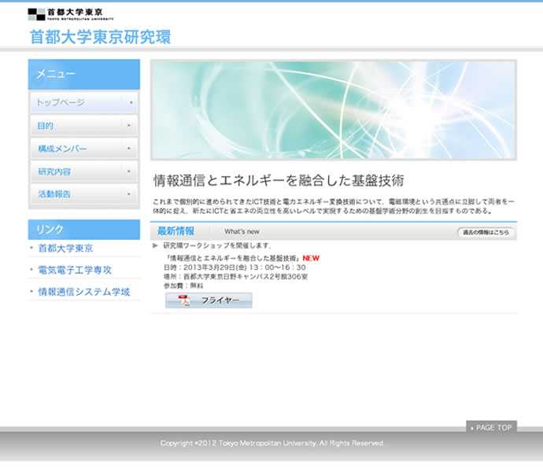The width and height of the screenshot is (543, 472).
Task: Click the Tokyo Metropolitan University logo
Action: point(71,14)
